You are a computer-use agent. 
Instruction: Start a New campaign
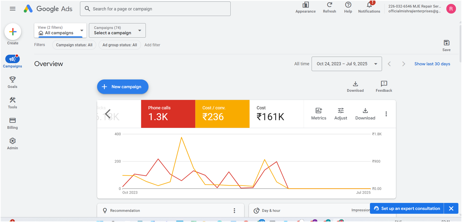tap(123, 87)
